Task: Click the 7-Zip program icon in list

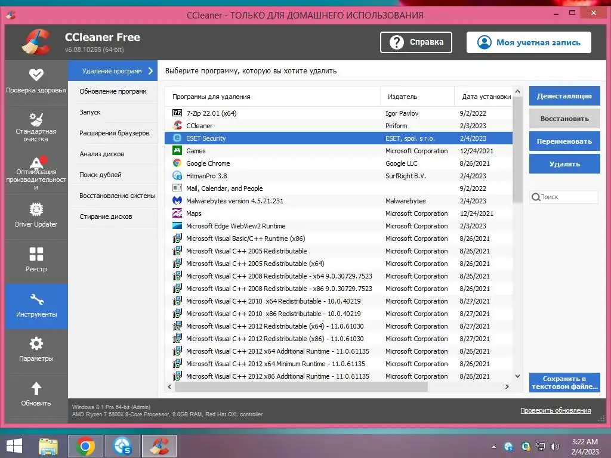Action: [x=177, y=113]
